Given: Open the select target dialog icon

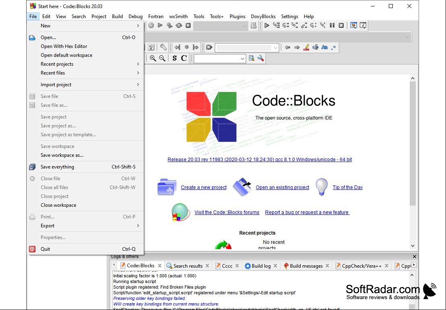Looking at the screenshot, I should point(254,26).
